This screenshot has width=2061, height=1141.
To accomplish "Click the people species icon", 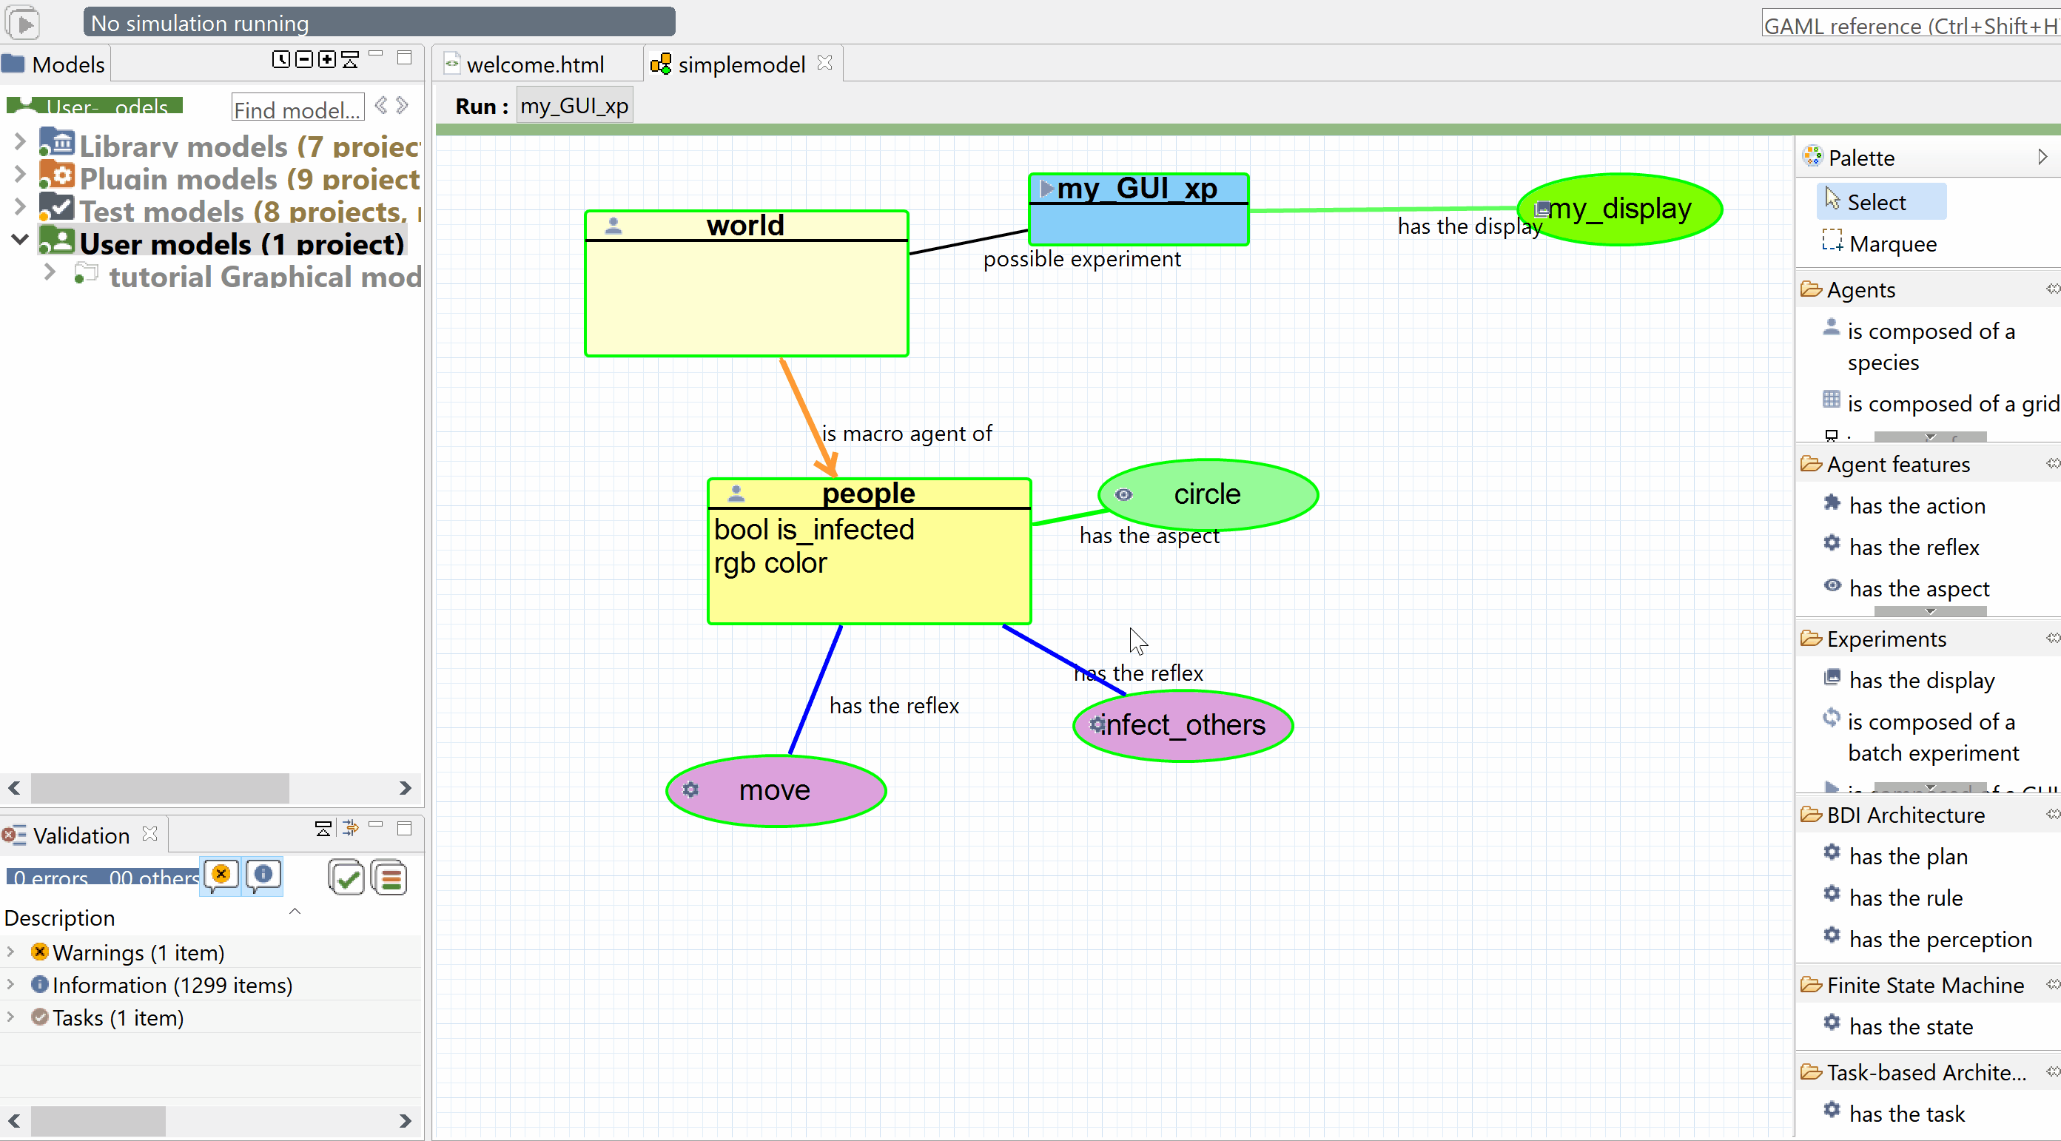I will coord(732,492).
